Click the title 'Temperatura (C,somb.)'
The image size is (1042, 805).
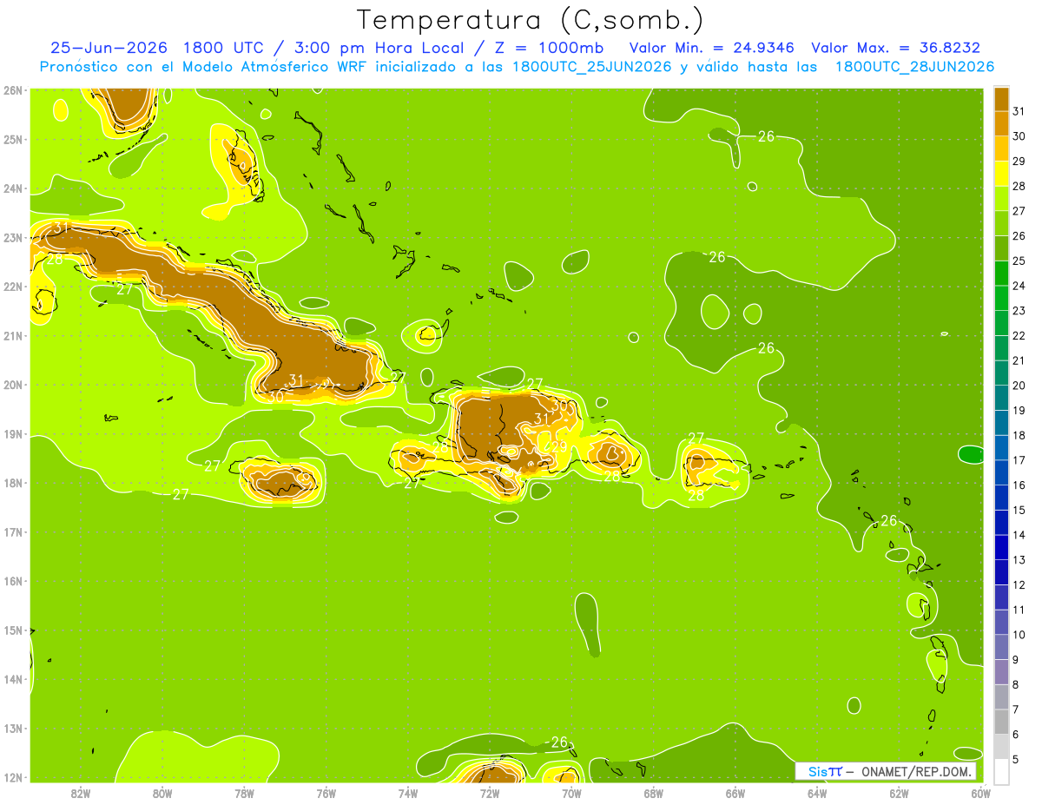point(531,20)
